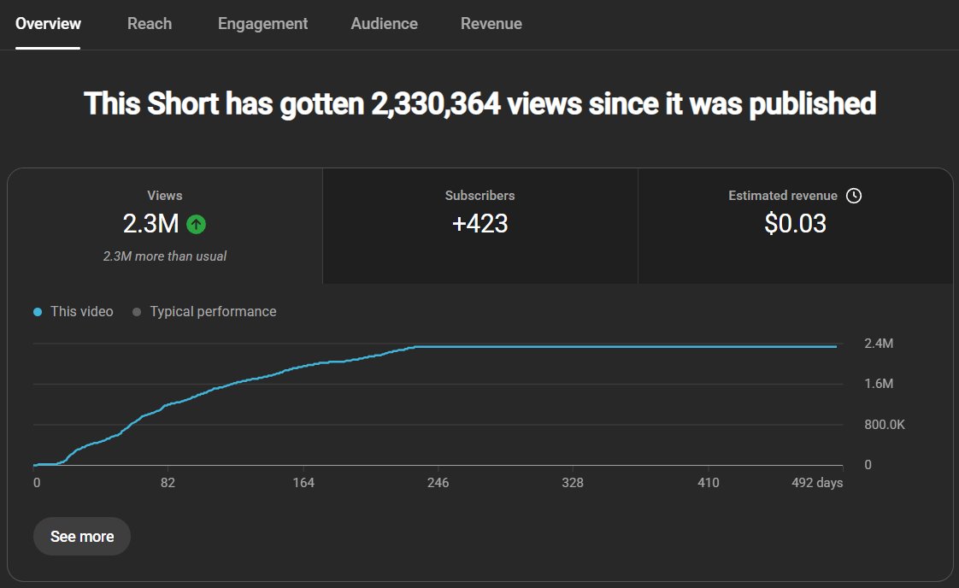Image resolution: width=959 pixels, height=588 pixels.
Task: Click the 246 days x-axis label
Action: coord(438,483)
